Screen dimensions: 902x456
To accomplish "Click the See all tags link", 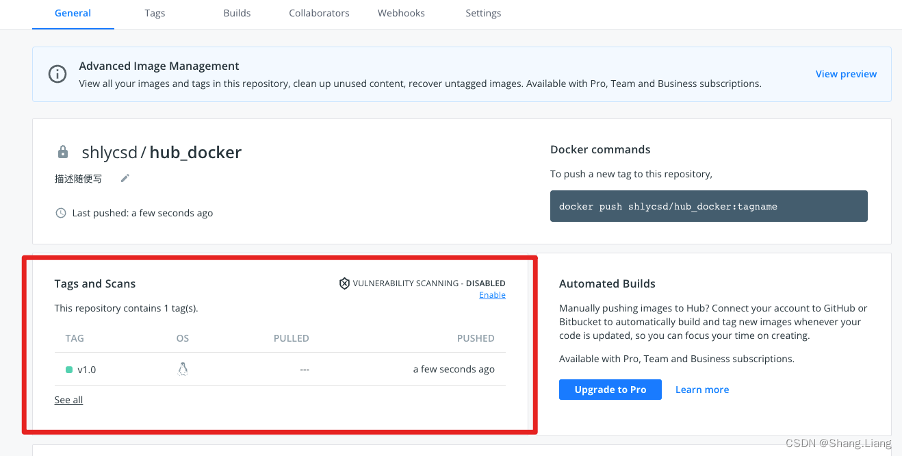I will click(x=68, y=400).
